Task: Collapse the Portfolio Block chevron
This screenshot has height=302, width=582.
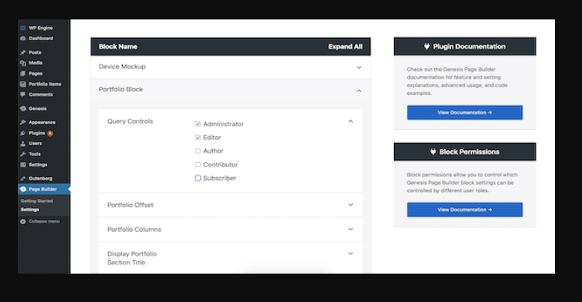Action: [359, 90]
